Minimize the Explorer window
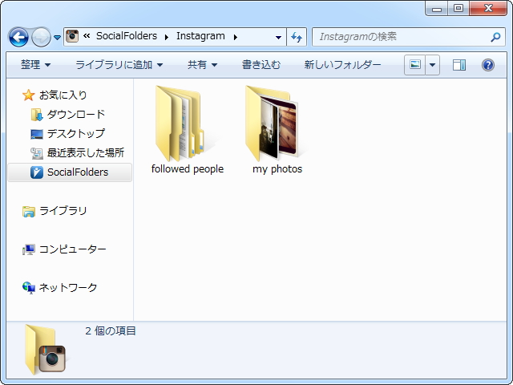The width and height of the screenshot is (513, 385). pos(436,9)
